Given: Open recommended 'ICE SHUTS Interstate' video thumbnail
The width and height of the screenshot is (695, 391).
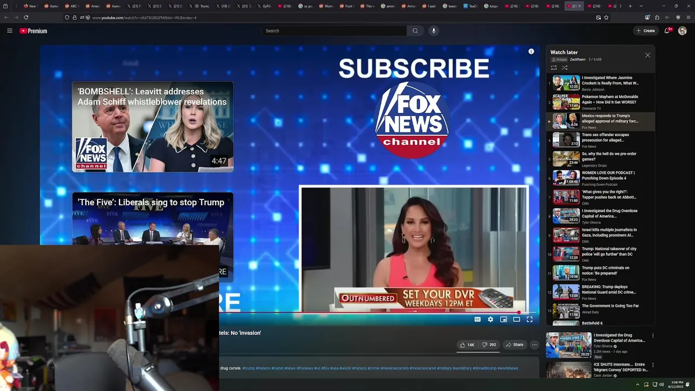Looking at the screenshot, I should [x=568, y=370].
